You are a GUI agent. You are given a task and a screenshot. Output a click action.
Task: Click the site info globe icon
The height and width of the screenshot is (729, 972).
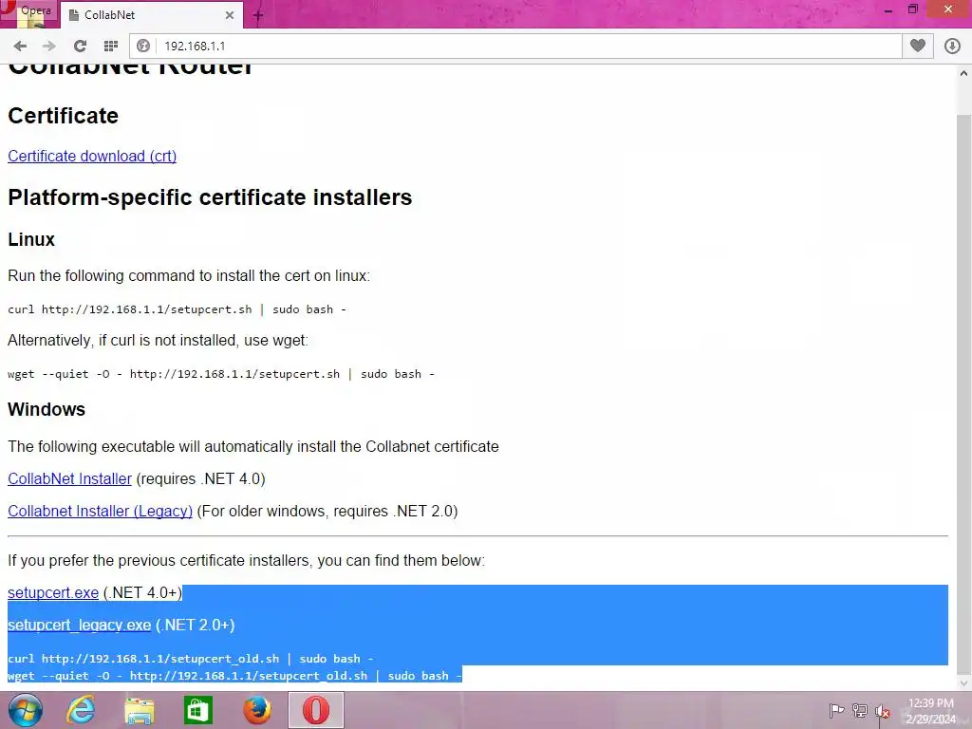[x=143, y=46]
